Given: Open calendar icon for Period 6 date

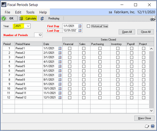Looking at the screenshot, I should 60,71.
